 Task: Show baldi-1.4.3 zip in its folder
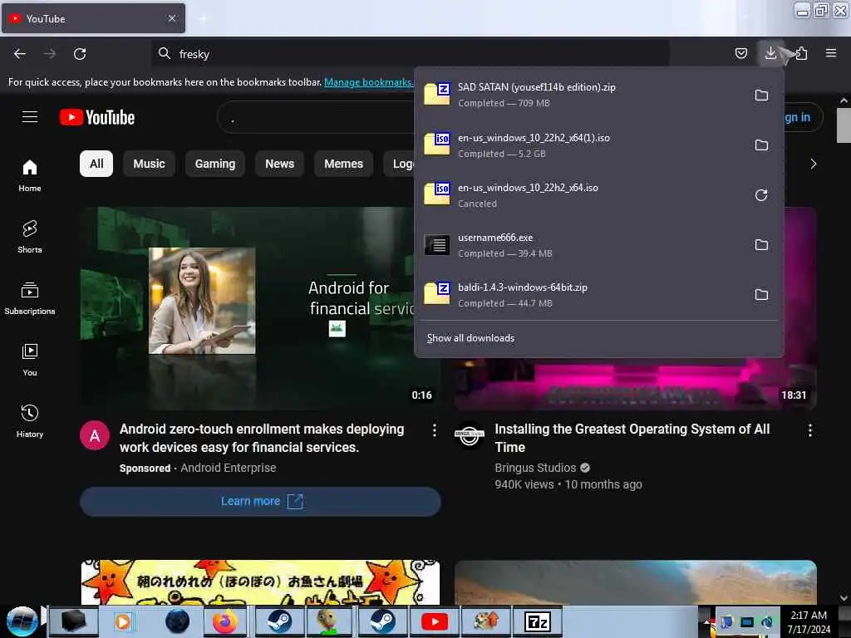[761, 295]
